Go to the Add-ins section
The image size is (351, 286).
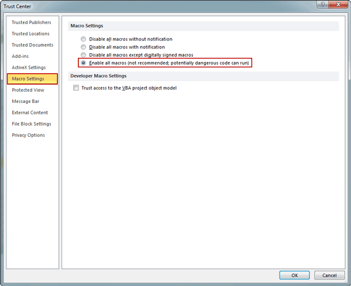coord(20,56)
